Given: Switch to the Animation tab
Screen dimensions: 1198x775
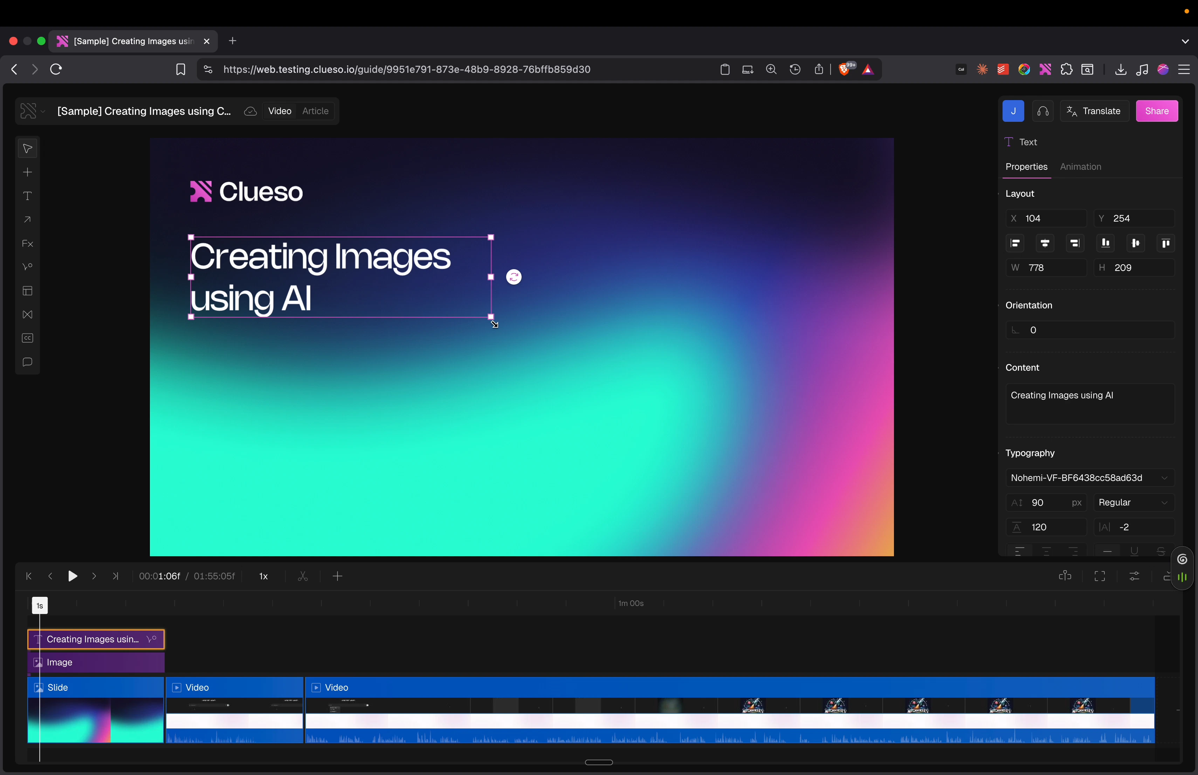Looking at the screenshot, I should coord(1081,167).
